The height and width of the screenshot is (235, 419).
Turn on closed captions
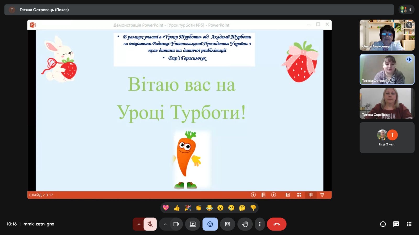[x=228, y=224]
